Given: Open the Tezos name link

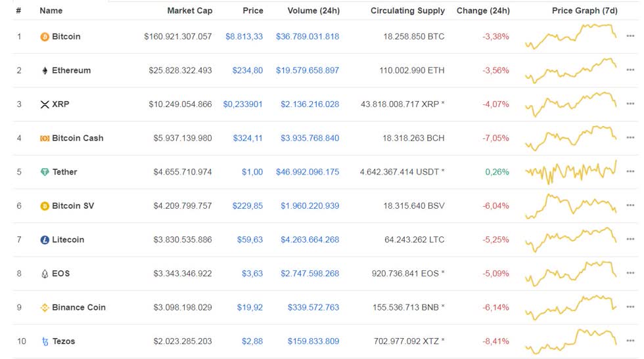Looking at the screenshot, I should pos(64,341).
